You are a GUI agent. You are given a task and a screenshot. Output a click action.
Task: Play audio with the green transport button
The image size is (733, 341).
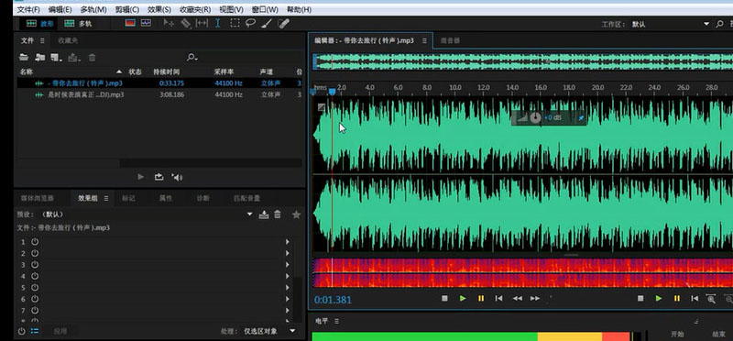(x=463, y=299)
